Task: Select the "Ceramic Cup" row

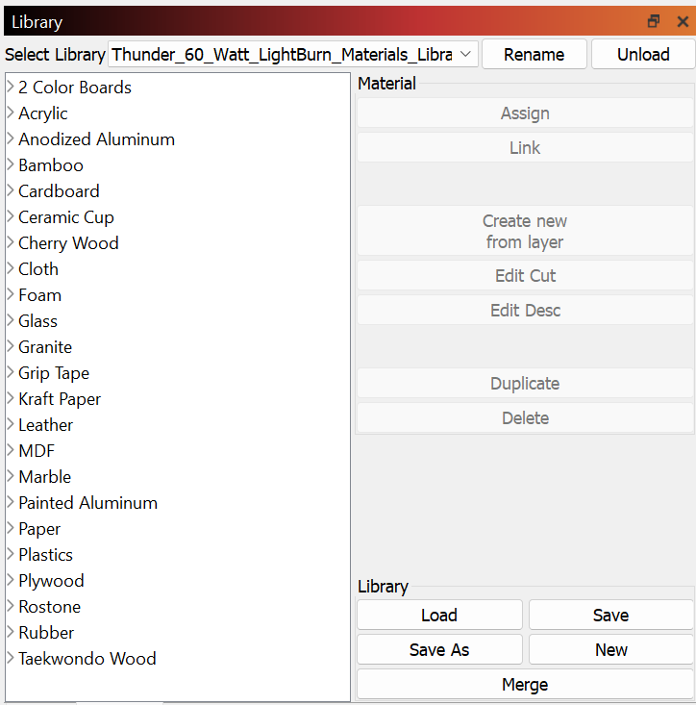Action: click(x=66, y=217)
